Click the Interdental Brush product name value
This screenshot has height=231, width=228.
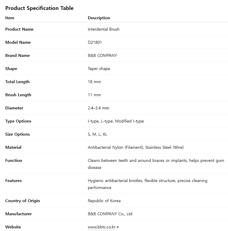[104, 29]
